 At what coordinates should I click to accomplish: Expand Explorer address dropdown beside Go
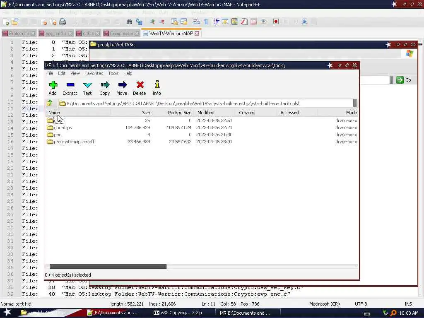pyautogui.click(x=391, y=80)
